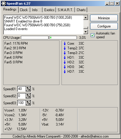Click the Speed03 up/down spinner
Image resolution: width=121 pixels, height=139 pixels.
click(28, 103)
